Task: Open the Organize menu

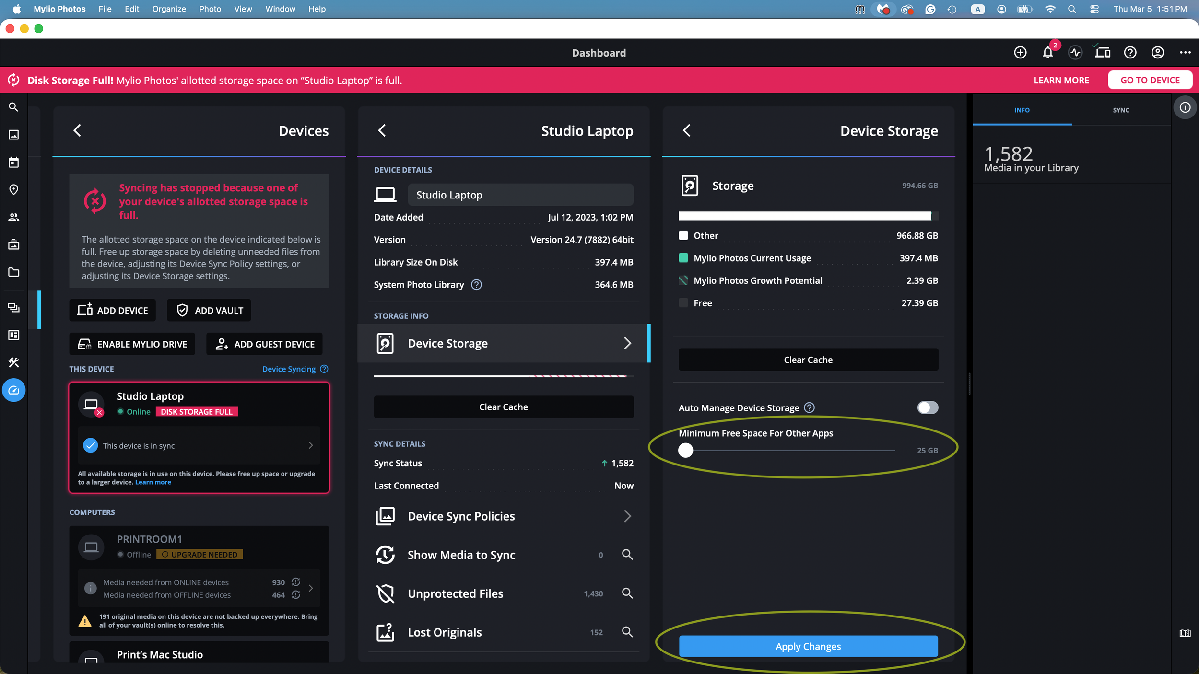Action: click(169, 9)
